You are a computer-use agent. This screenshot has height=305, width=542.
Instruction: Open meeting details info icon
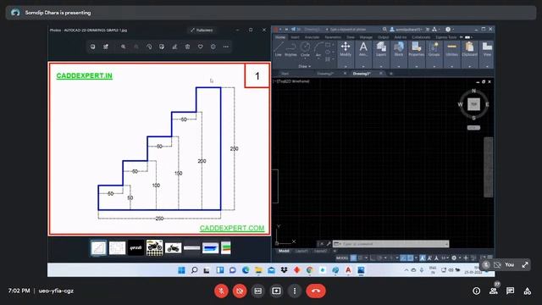coord(476,291)
